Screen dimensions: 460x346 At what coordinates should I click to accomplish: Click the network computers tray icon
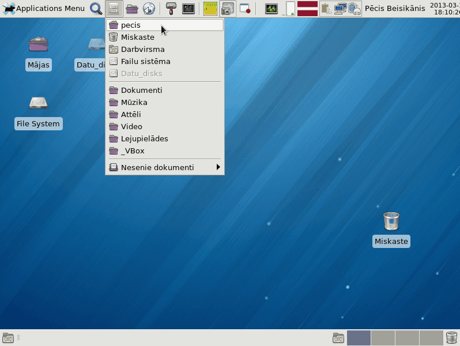click(x=340, y=9)
